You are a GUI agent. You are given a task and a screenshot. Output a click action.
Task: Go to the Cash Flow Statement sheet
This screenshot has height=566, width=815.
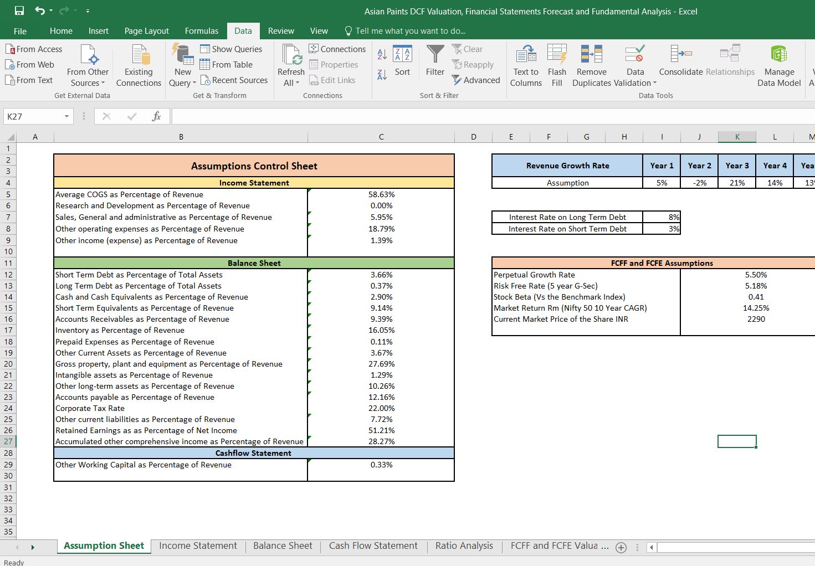point(373,546)
